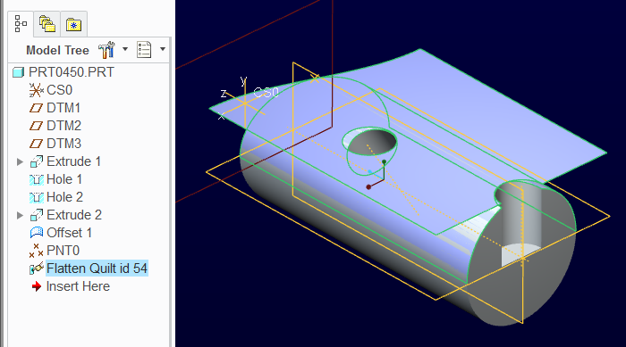Image resolution: width=626 pixels, height=347 pixels.
Task: Select DTM1 in the model tree
Action: (63, 108)
